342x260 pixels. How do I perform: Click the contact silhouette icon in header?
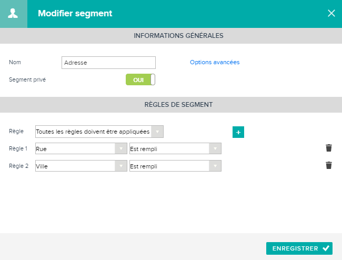13,14
